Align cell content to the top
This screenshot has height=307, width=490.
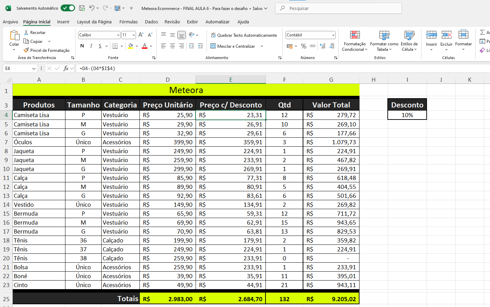click(x=164, y=35)
